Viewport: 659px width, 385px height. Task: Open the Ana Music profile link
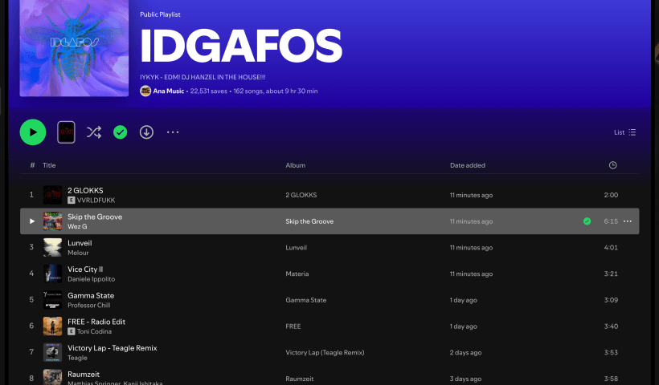click(169, 91)
